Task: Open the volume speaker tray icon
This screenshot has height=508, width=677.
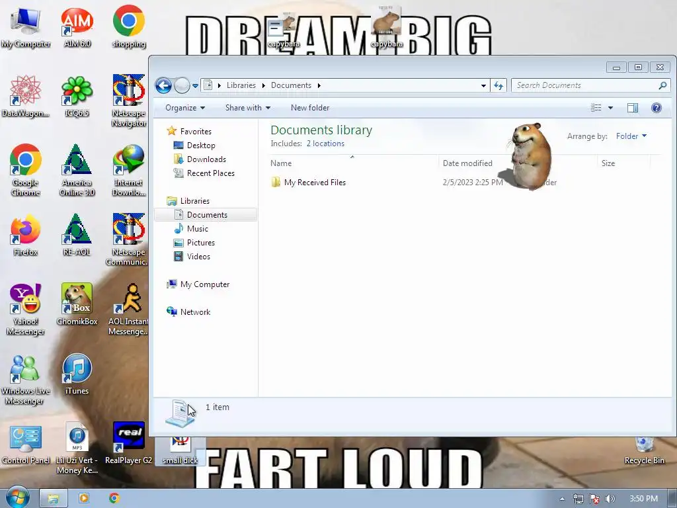Action: coord(610,499)
